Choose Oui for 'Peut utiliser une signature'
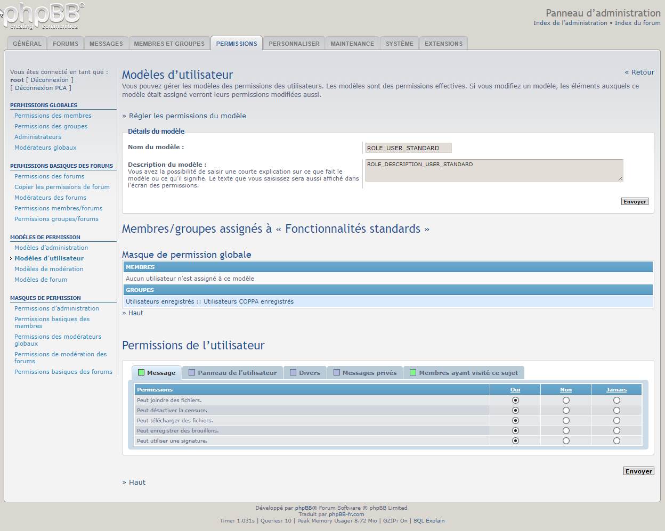Viewport: 665px width, 531px height. point(515,441)
